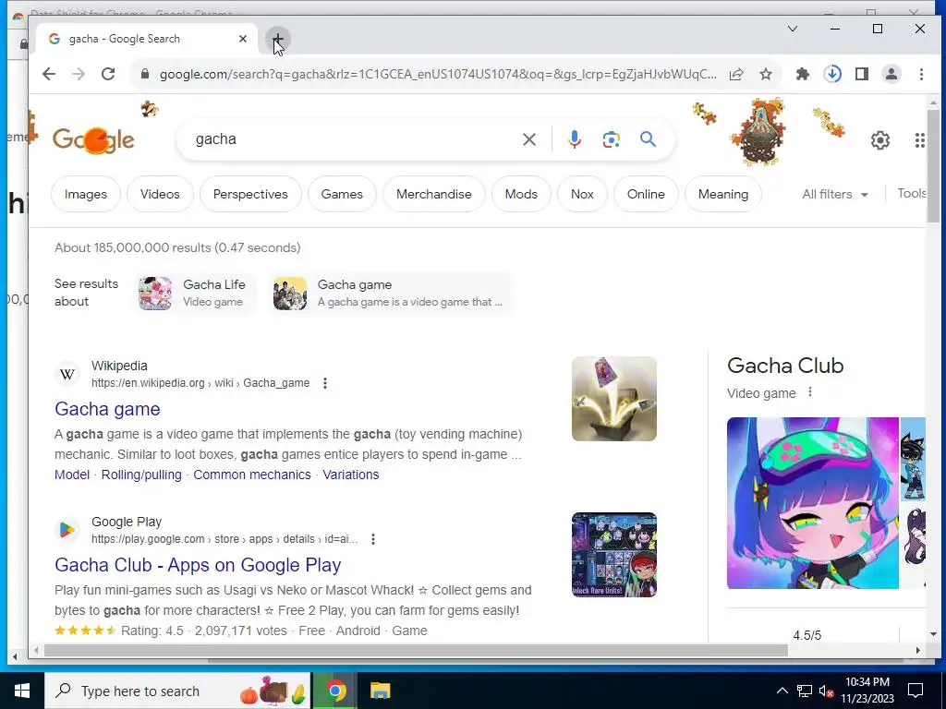Open a new tab with the plus button
The image size is (946, 709).
coord(277,39)
